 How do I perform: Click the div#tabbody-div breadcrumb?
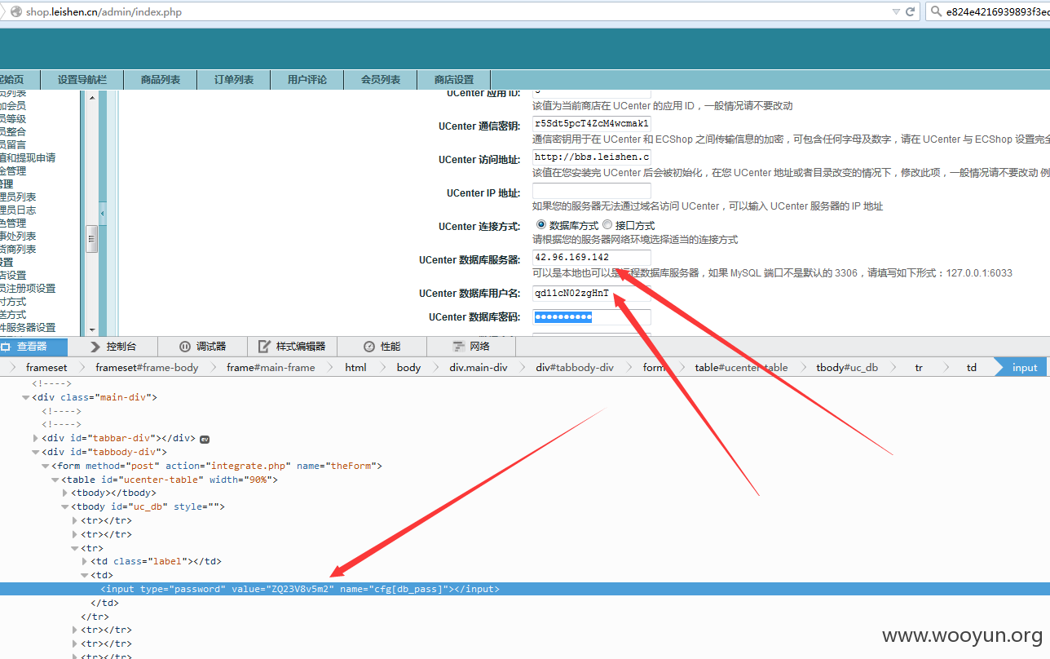[x=575, y=368]
